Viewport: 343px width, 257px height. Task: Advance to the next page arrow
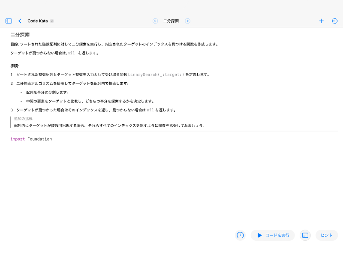click(x=188, y=21)
